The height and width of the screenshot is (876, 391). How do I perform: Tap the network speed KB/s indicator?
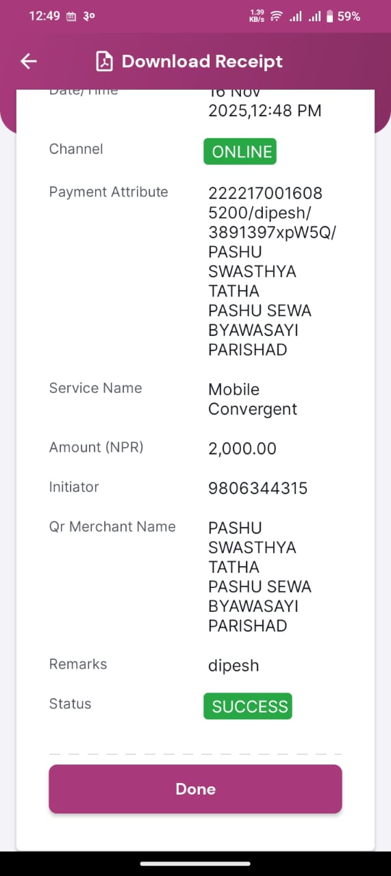[257, 16]
